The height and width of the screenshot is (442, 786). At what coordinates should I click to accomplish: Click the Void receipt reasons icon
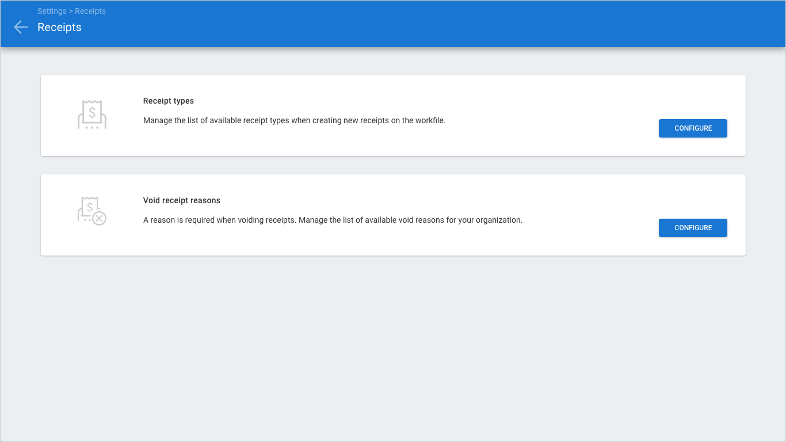91,211
